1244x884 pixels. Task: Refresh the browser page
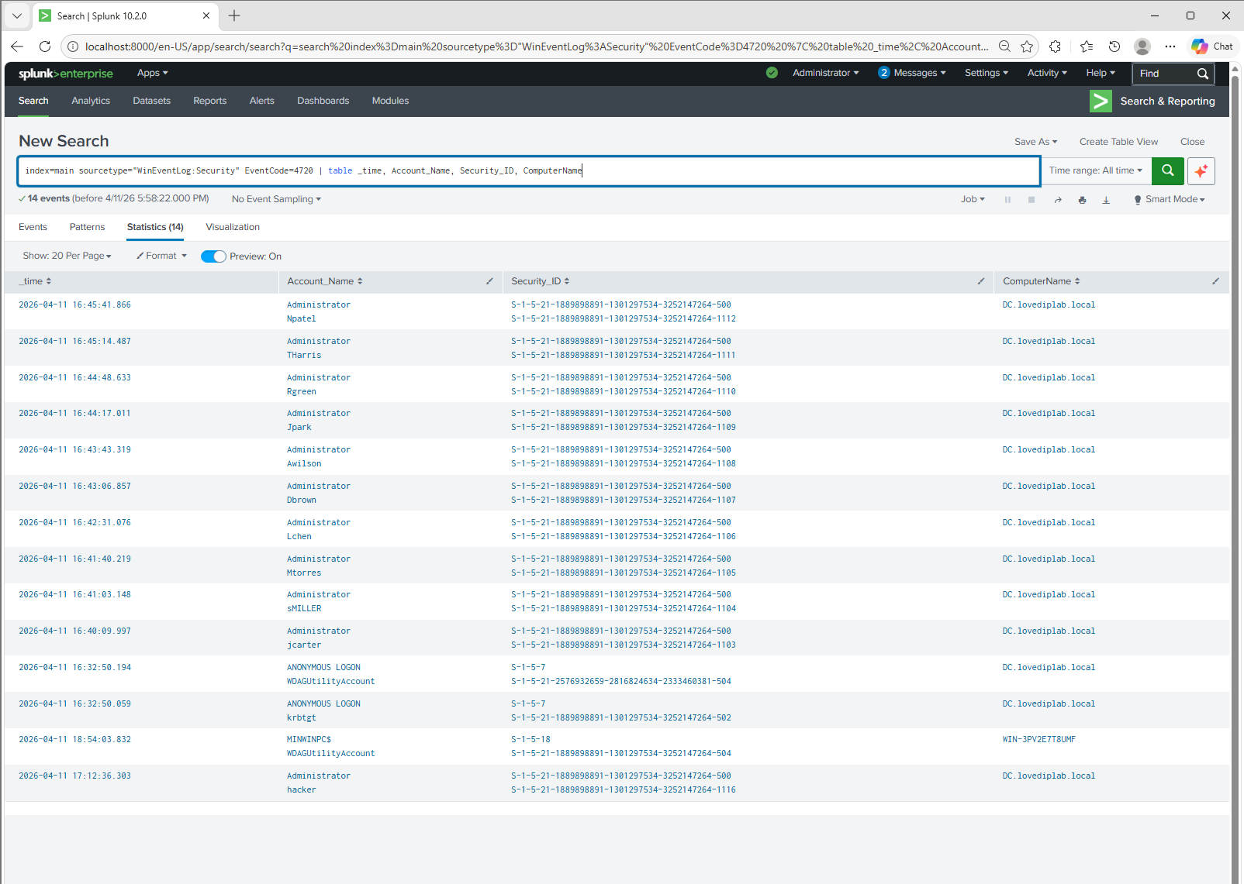click(x=45, y=46)
